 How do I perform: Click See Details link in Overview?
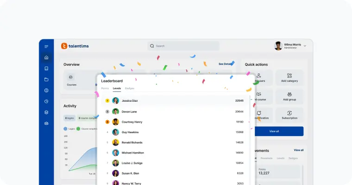225,64
